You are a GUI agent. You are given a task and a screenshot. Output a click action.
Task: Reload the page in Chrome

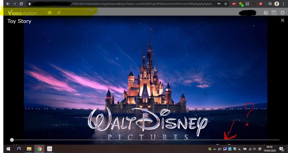(x=21, y=4)
